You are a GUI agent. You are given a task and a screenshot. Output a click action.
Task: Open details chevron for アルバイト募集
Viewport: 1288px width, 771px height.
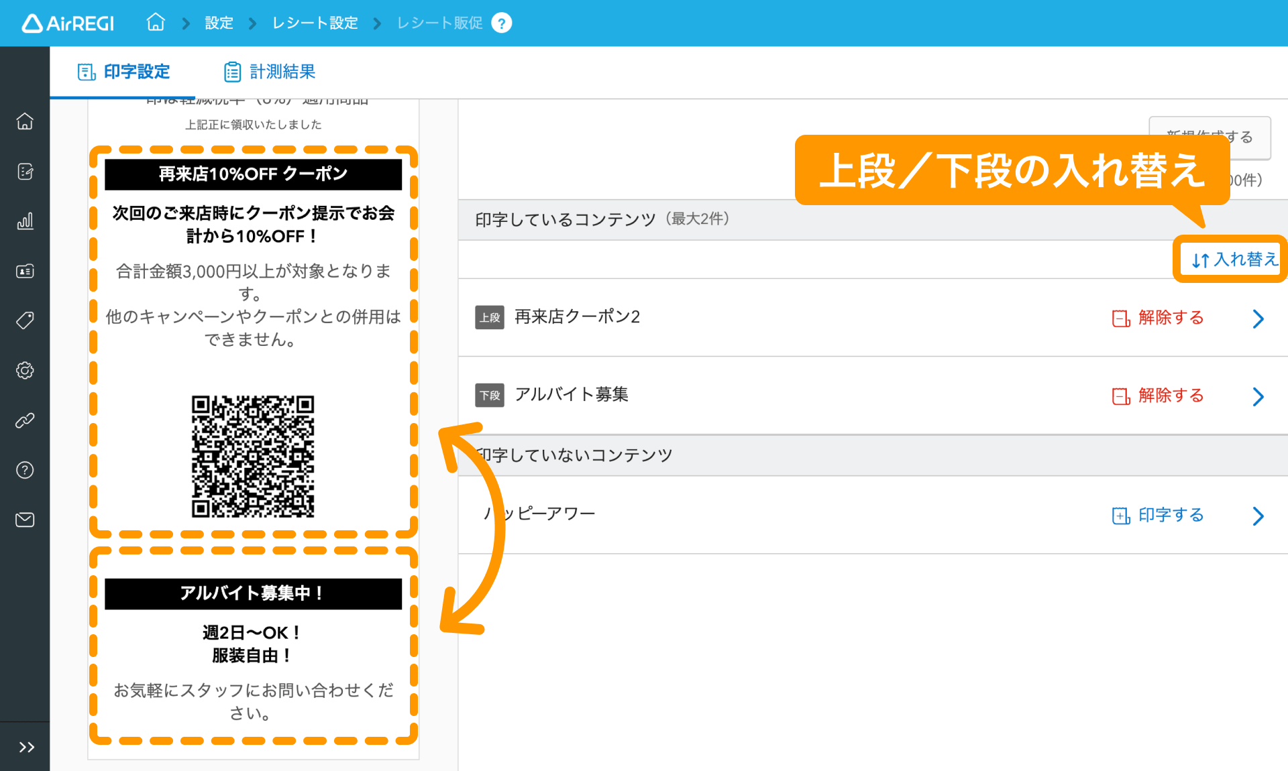pyautogui.click(x=1258, y=396)
